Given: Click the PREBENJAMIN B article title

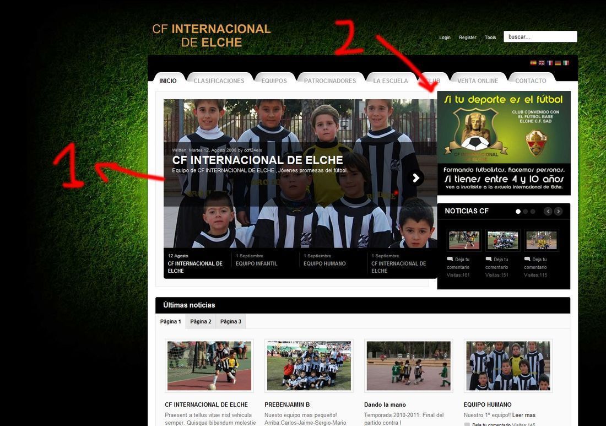Looking at the screenshot, I should (x=287, y=405).
